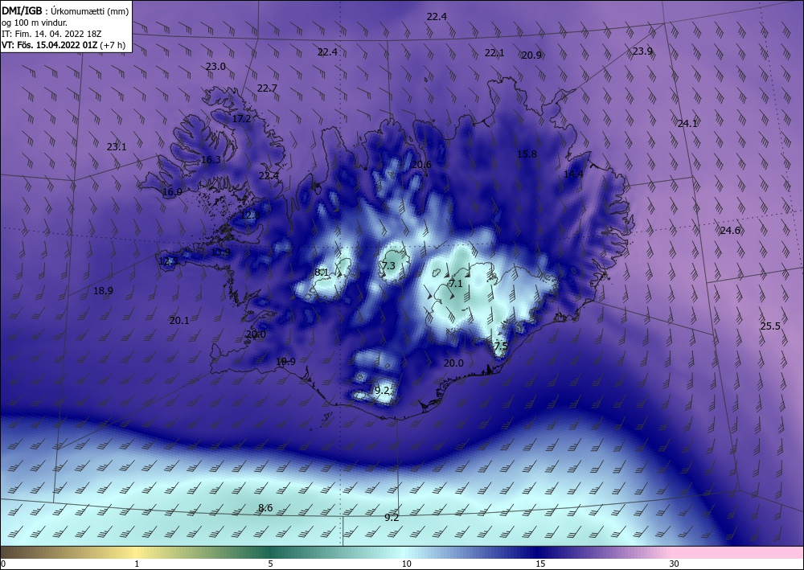This screenshot has height=570, width=804.
Task: Click the 7.3 value on the map
Action: (388, 265)
